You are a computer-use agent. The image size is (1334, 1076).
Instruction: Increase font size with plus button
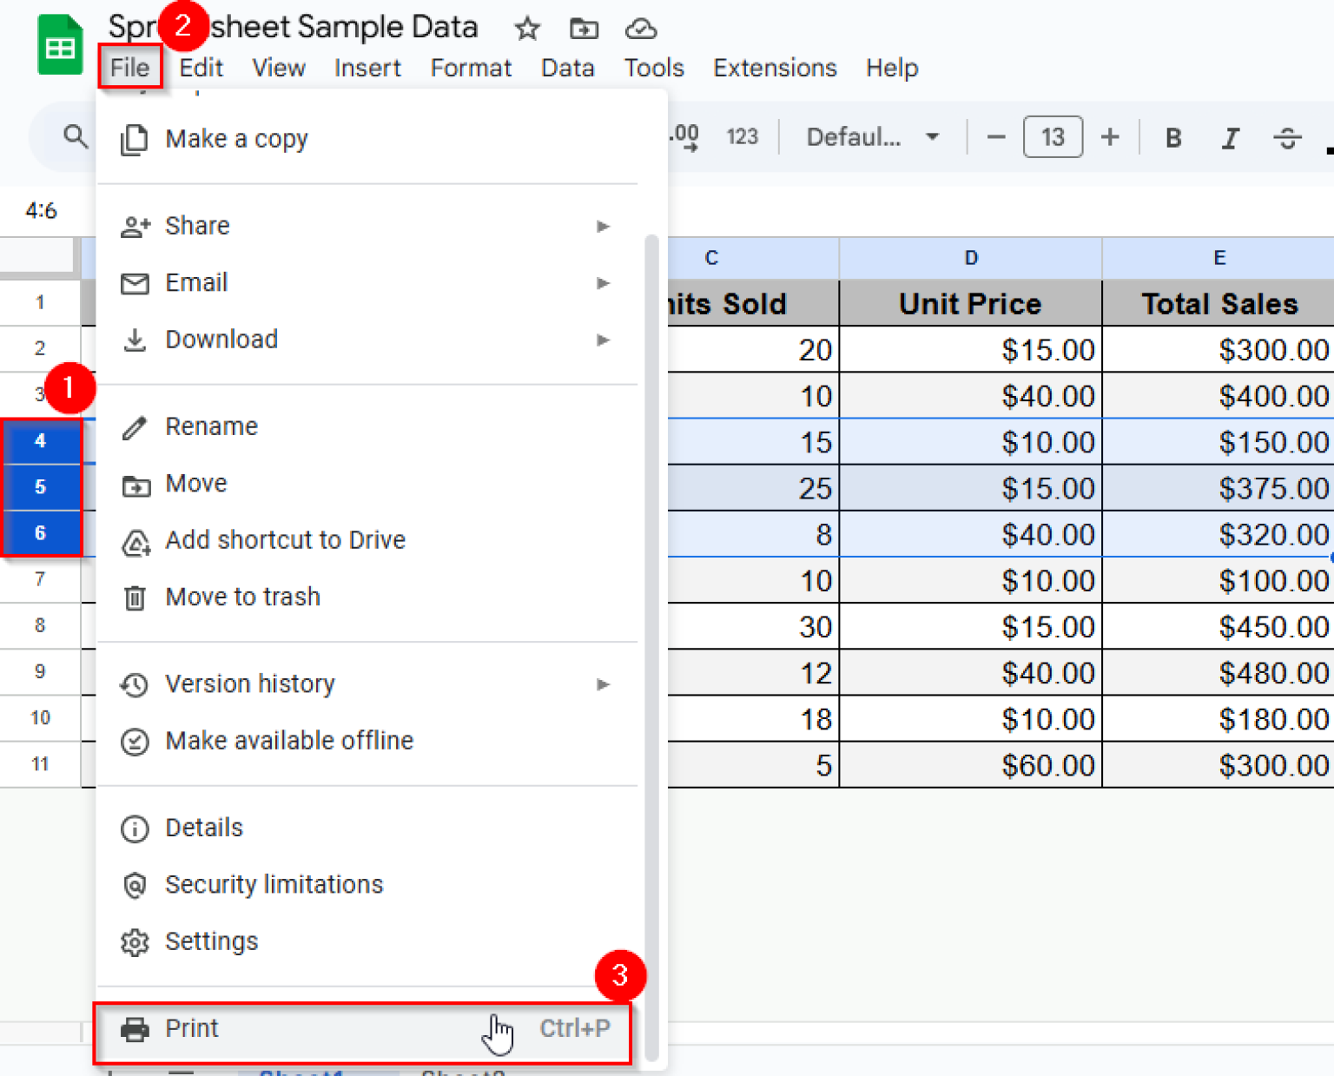(1109, 137)
